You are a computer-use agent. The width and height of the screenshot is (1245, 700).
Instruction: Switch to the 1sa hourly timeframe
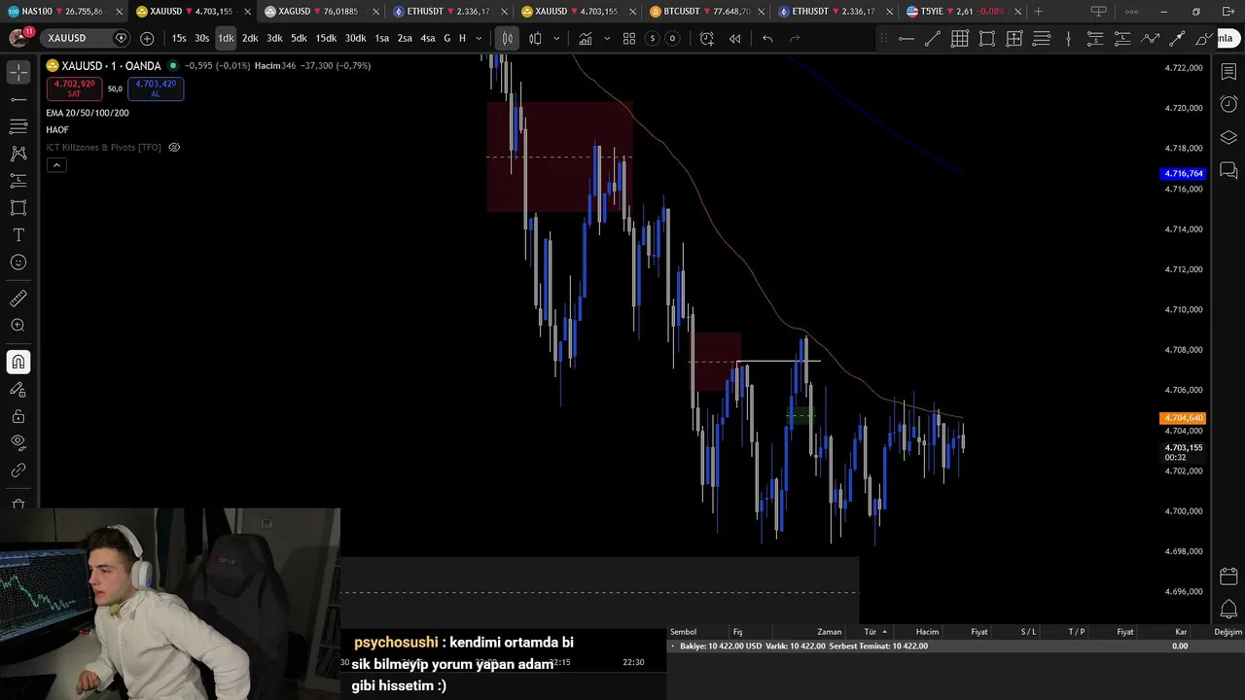[381, 38]
